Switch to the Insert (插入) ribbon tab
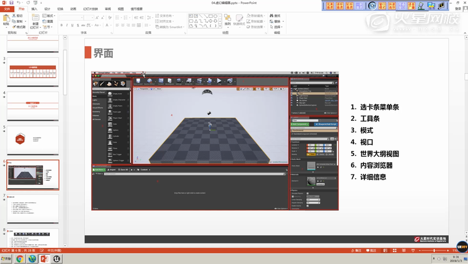 pyautogui.click(x=34, y=9)
